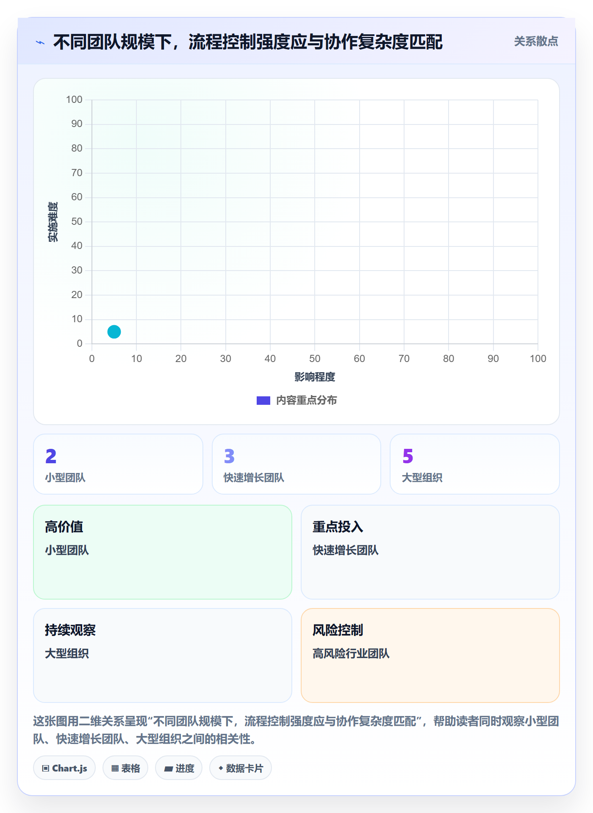Open the 风险控制 quadrant card
Screen dimensions: 593x813
(430, 655)
